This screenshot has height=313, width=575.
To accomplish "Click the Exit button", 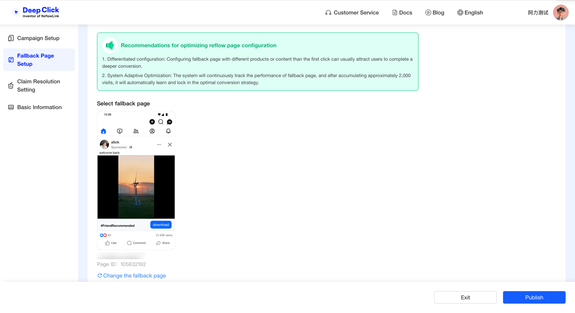I will pos(465,297).
